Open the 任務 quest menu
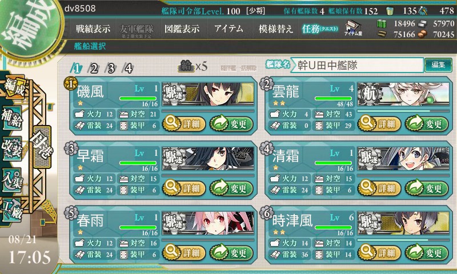 (x=320, y=29)
